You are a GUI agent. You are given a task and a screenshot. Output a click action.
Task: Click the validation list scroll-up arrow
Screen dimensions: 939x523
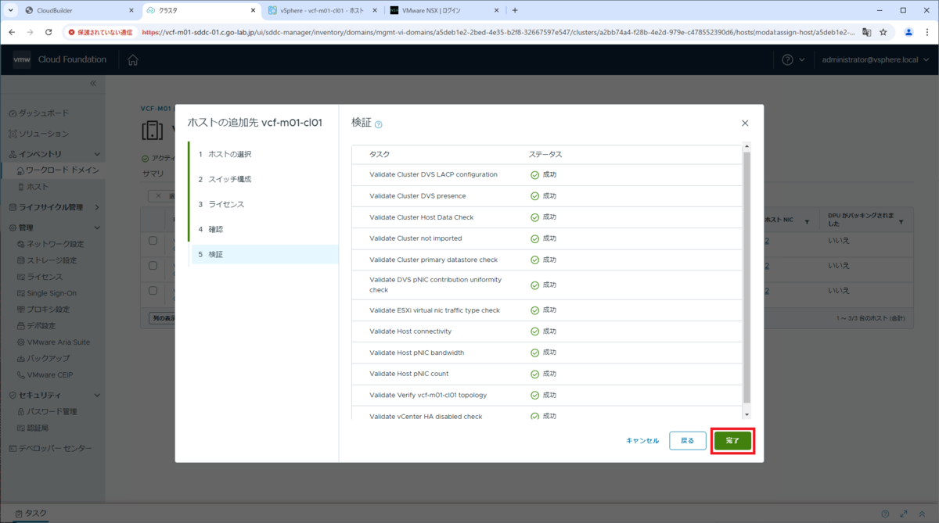747,147
